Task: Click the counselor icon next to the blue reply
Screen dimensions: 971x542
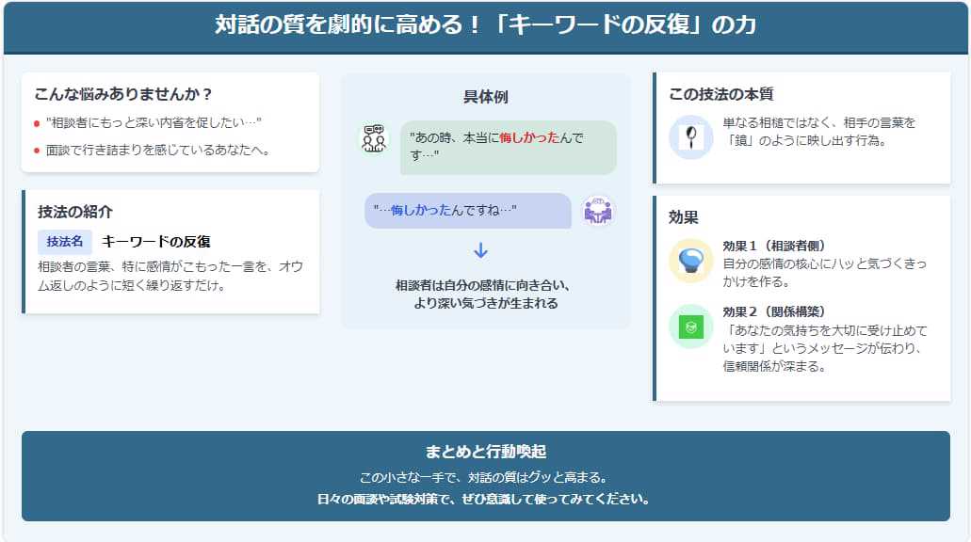Action: click(597, 211)
